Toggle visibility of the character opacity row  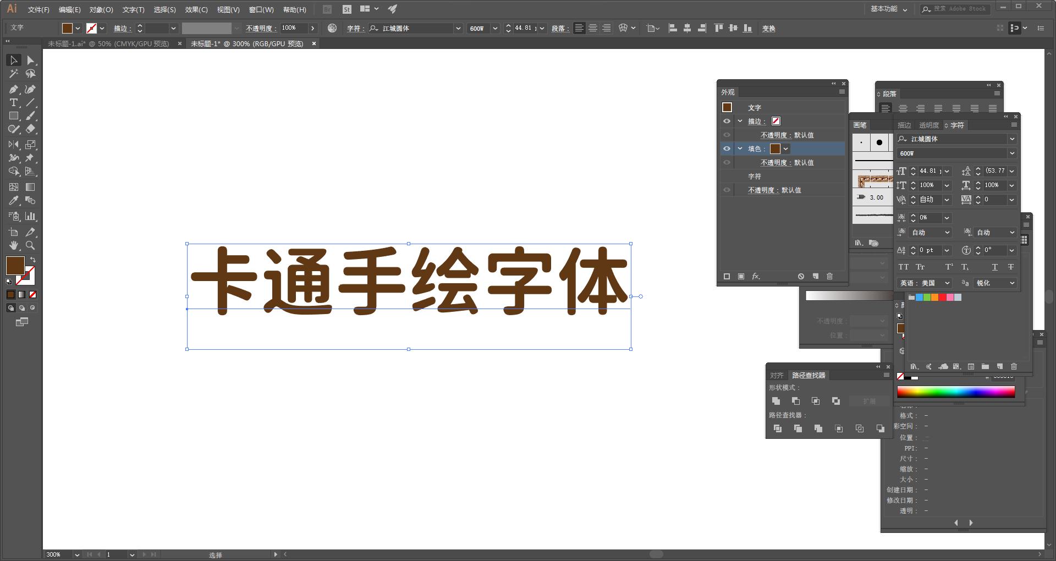pyautogui.click(x=727, y=190)
